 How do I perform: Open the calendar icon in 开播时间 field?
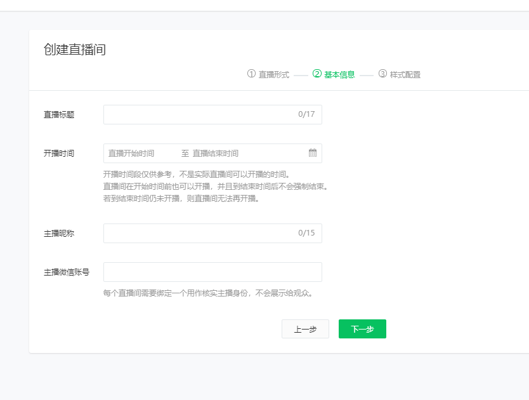(313, 153)
